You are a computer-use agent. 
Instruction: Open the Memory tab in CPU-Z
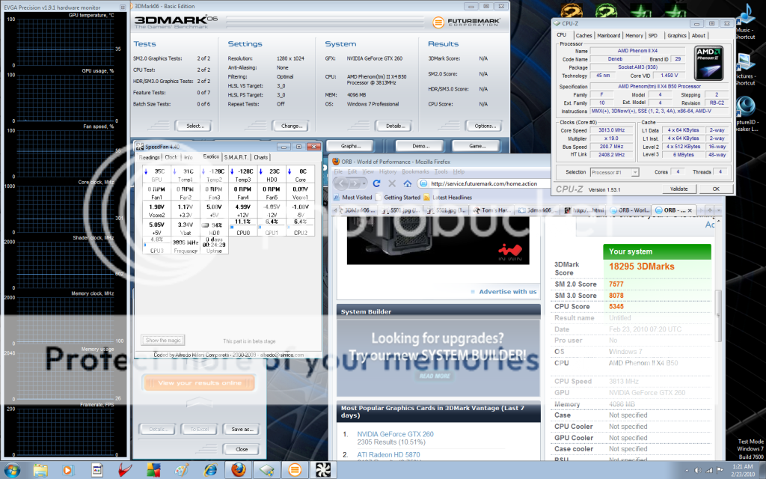point(634,36)
